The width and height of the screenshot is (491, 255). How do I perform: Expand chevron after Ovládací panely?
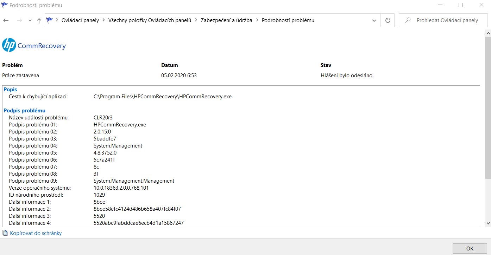[104, 20]
